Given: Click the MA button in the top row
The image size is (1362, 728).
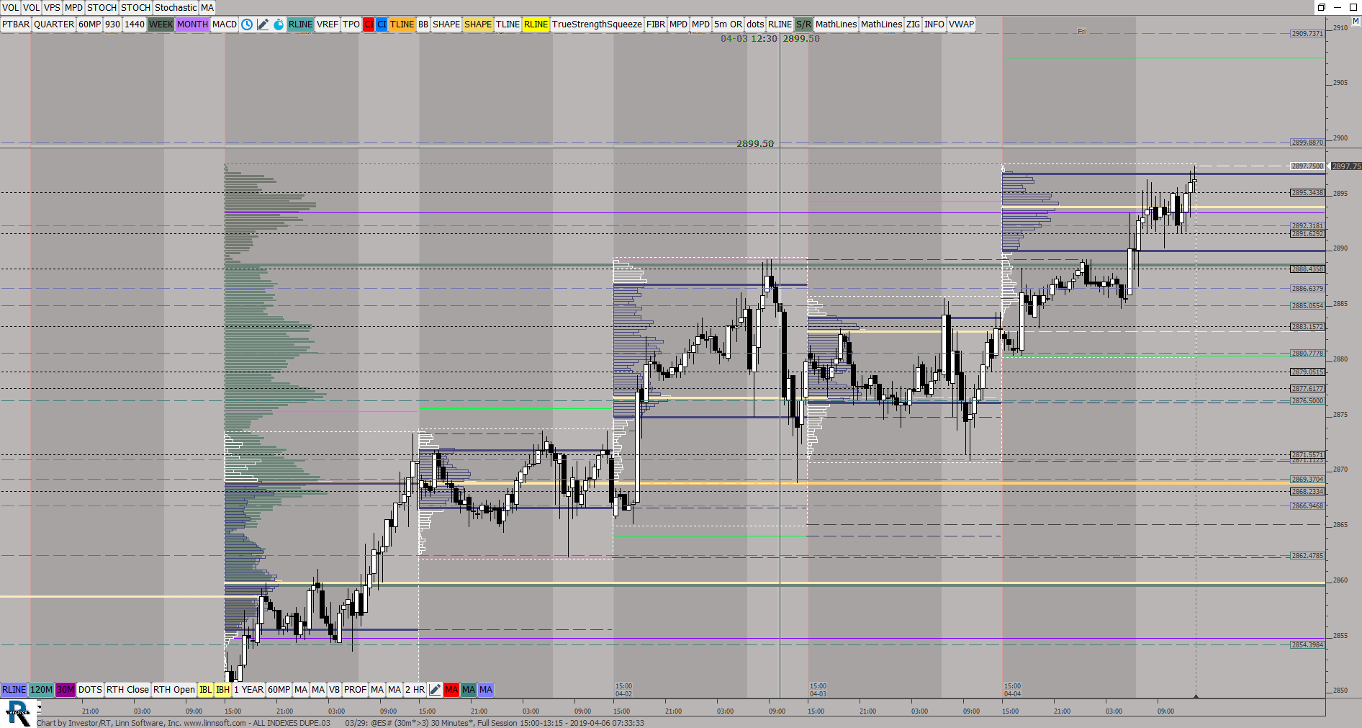Looking at the screenshot, I should coord(207,8).
